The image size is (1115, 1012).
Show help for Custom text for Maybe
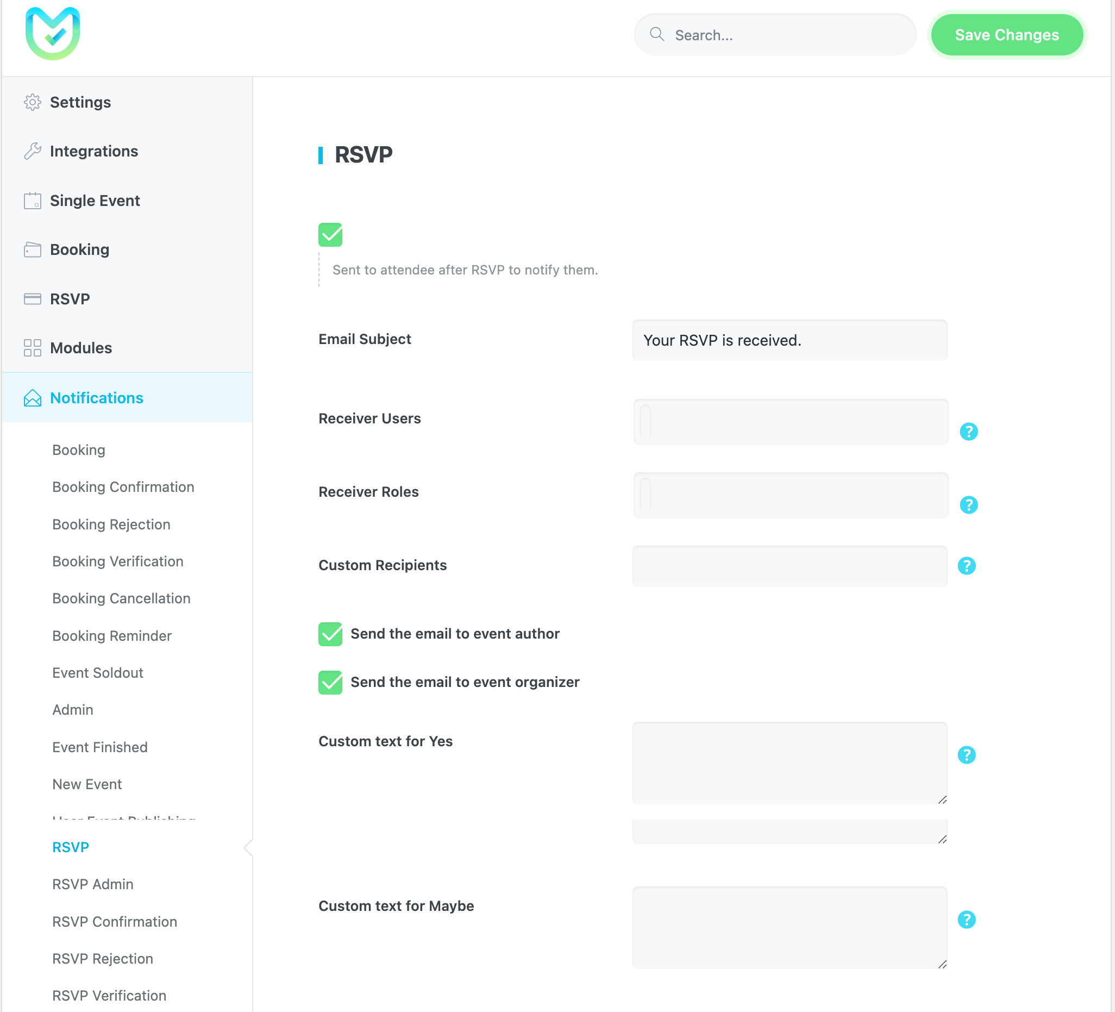click(x=966, y=920)
